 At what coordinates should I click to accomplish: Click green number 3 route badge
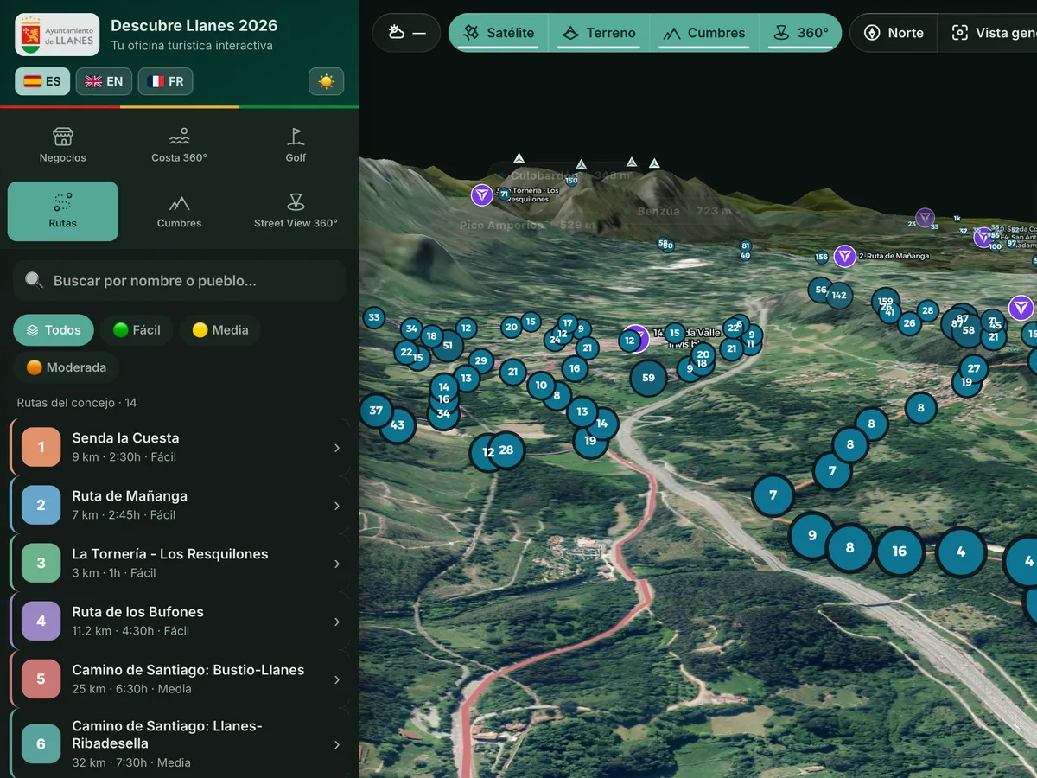41,563
